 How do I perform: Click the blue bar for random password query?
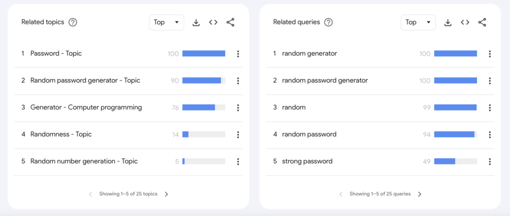454,134
